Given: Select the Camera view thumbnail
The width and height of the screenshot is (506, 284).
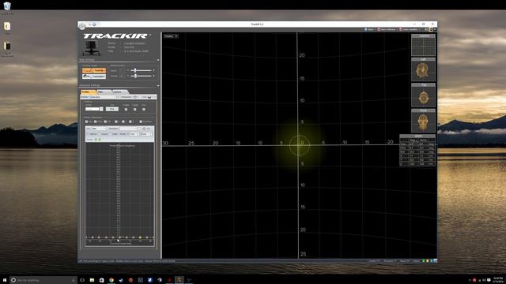Looking at the screenshot, I should point(423,45).
